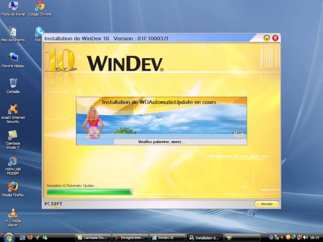Click the two-people quick launch icon
The image size is (323, 242).
click(x=45, y=237)
